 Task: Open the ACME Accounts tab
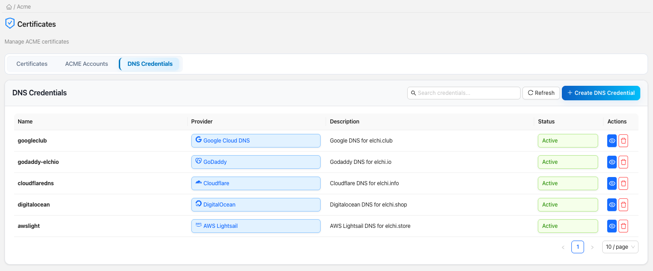pyautogui.click(x=86, y=64)
